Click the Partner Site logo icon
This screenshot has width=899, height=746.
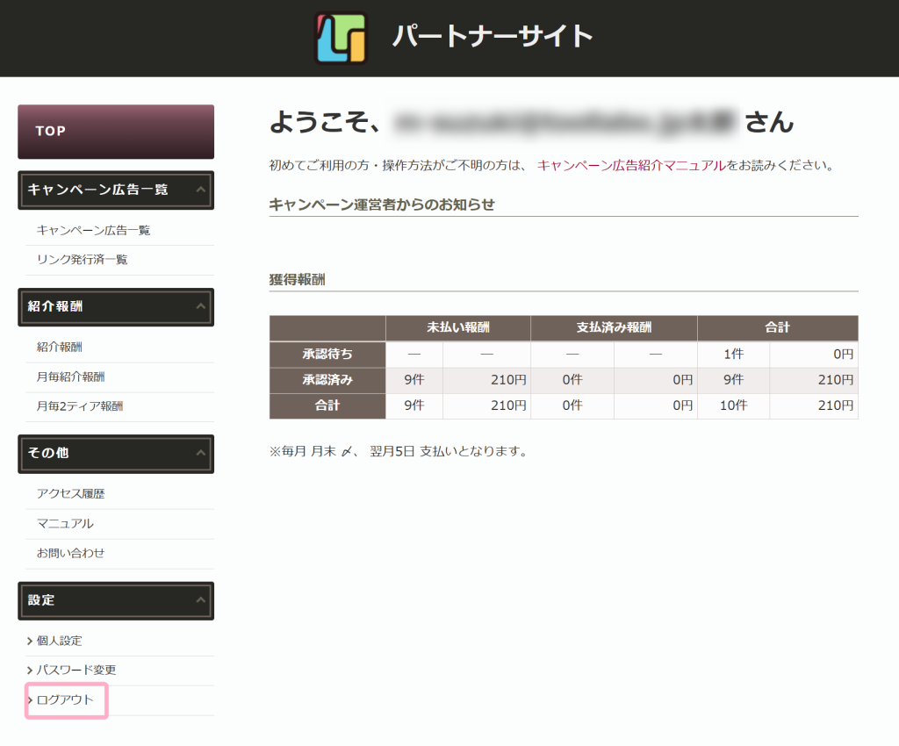click(x=342, y=38)
